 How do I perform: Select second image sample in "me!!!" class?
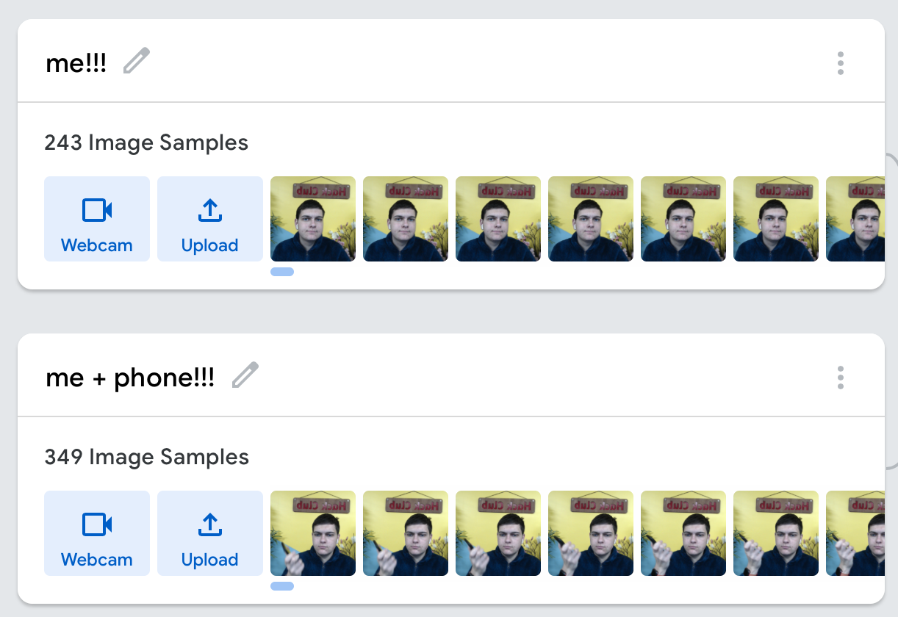(x=406, y=219)
